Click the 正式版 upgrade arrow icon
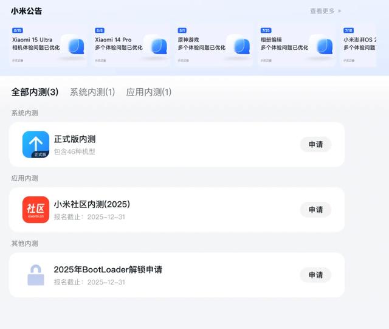The image size is (389, 329). coord(36,145)
